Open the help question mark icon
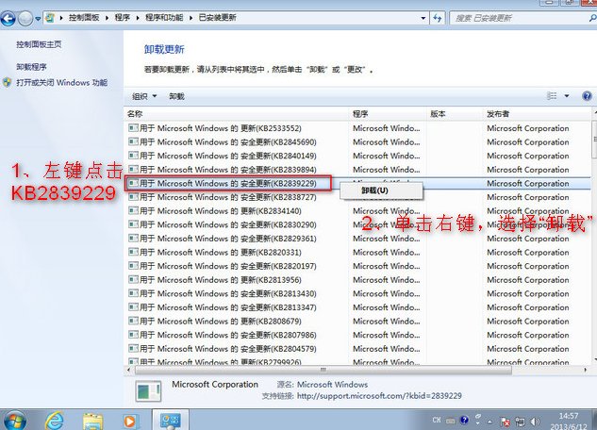Image resolution: width=597 pixels, height=430 pixels. [x=587, y=95]
